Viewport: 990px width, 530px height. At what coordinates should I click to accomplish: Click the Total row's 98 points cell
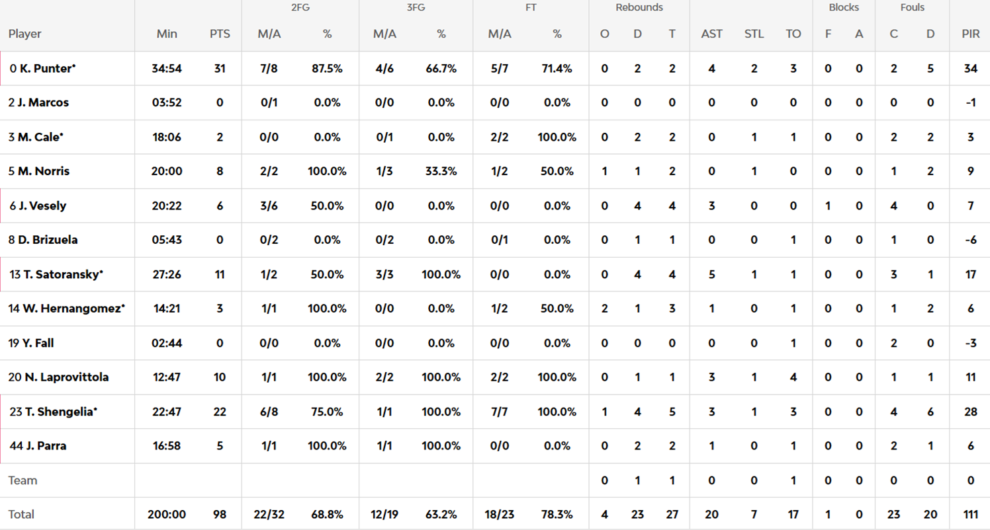(x=220, y=514)
